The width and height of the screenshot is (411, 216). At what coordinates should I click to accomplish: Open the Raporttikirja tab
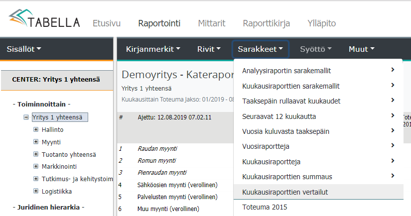point(266,23)
